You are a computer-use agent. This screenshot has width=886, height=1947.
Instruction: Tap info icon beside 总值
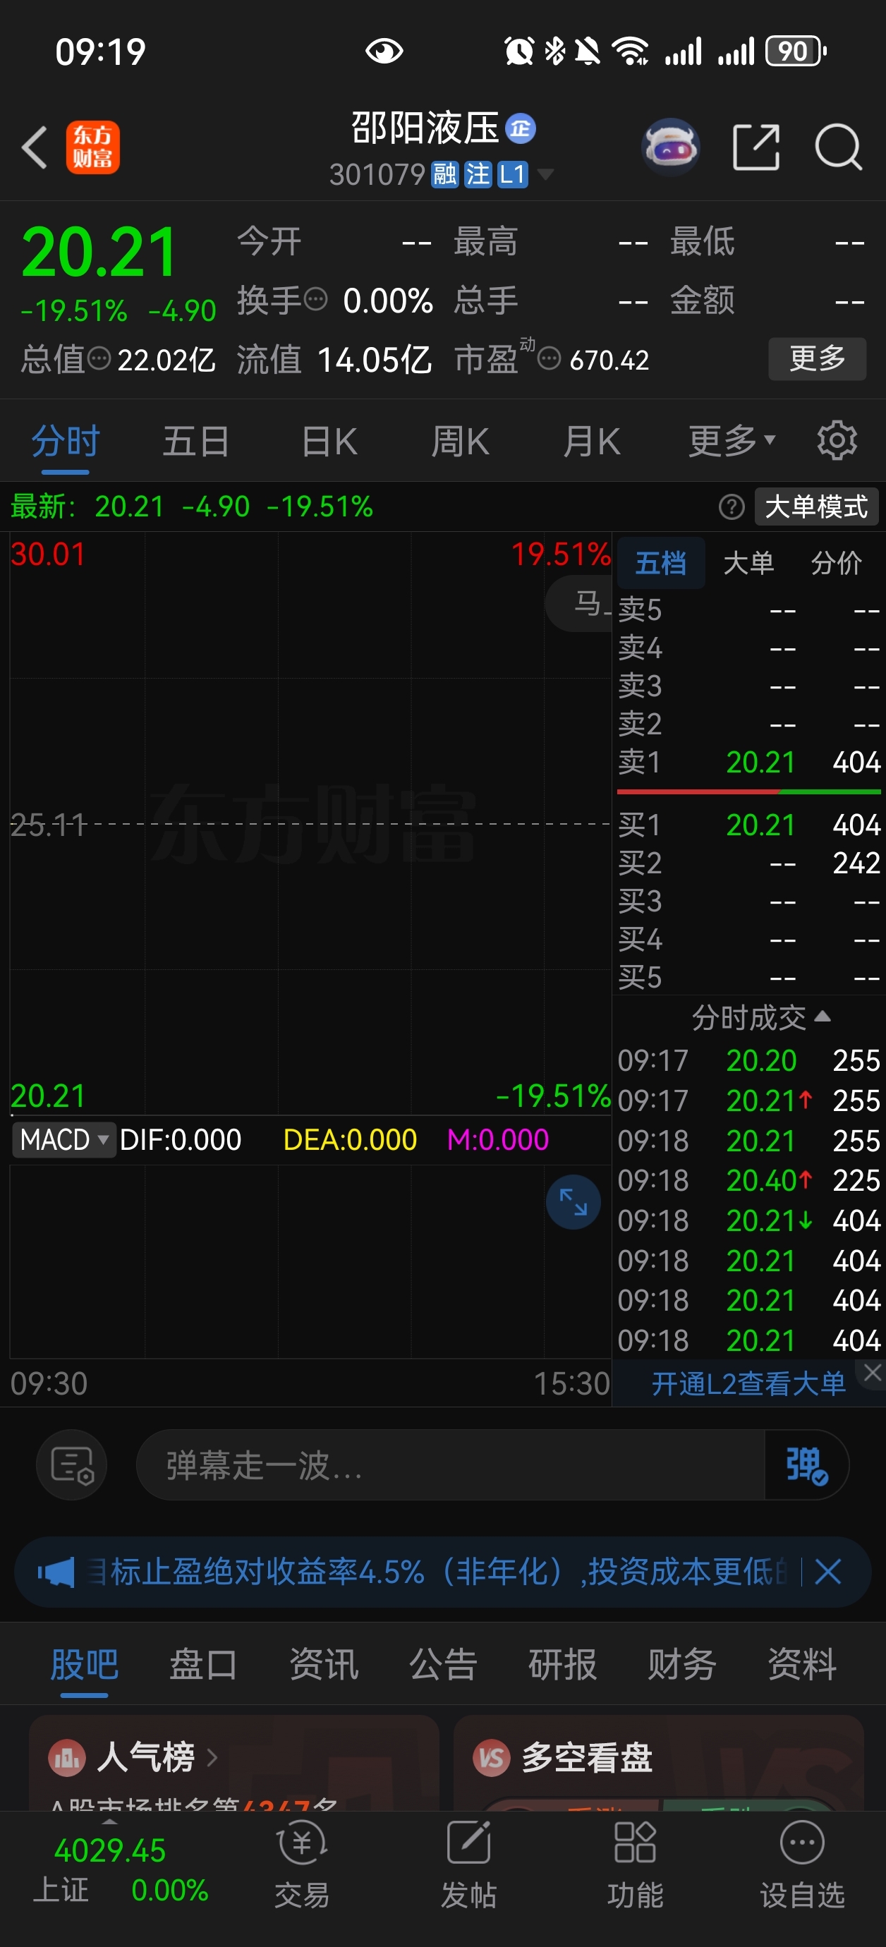(99, 358)
